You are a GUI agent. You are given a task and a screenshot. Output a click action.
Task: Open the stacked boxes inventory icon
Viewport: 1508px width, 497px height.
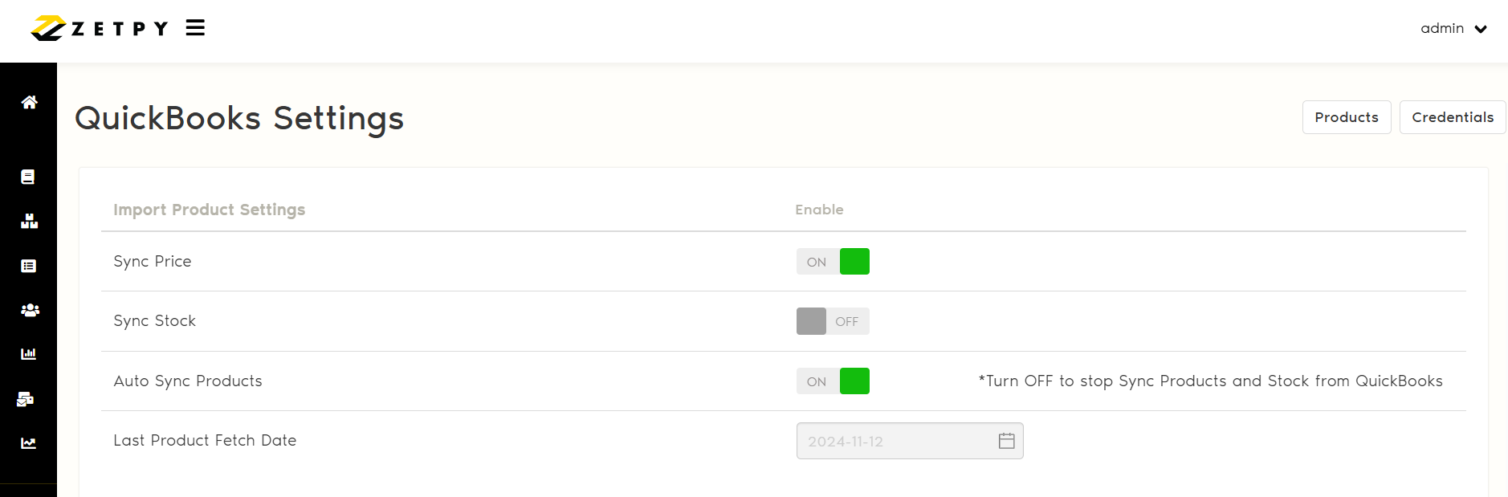[29, 221]
